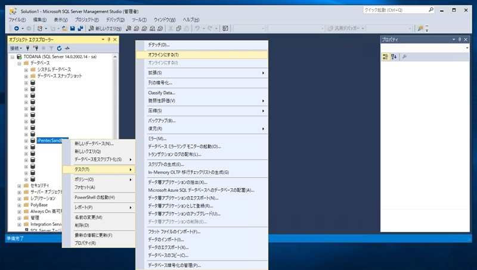Select デタッチ(D)... menu entry

pos(202,45)
